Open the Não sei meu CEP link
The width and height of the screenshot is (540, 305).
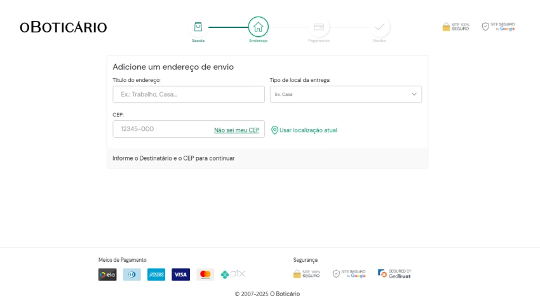point(236,130)
